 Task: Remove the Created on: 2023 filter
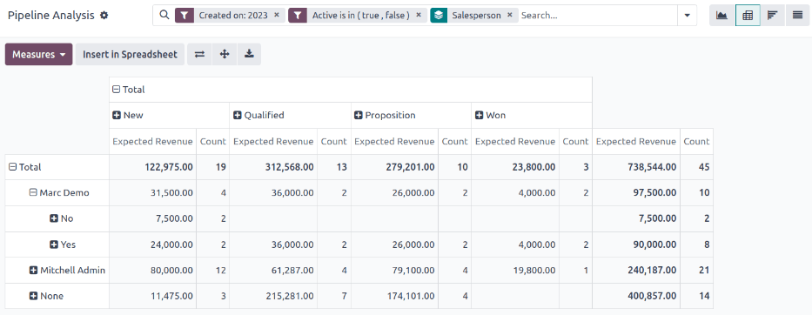pos(277,15)
